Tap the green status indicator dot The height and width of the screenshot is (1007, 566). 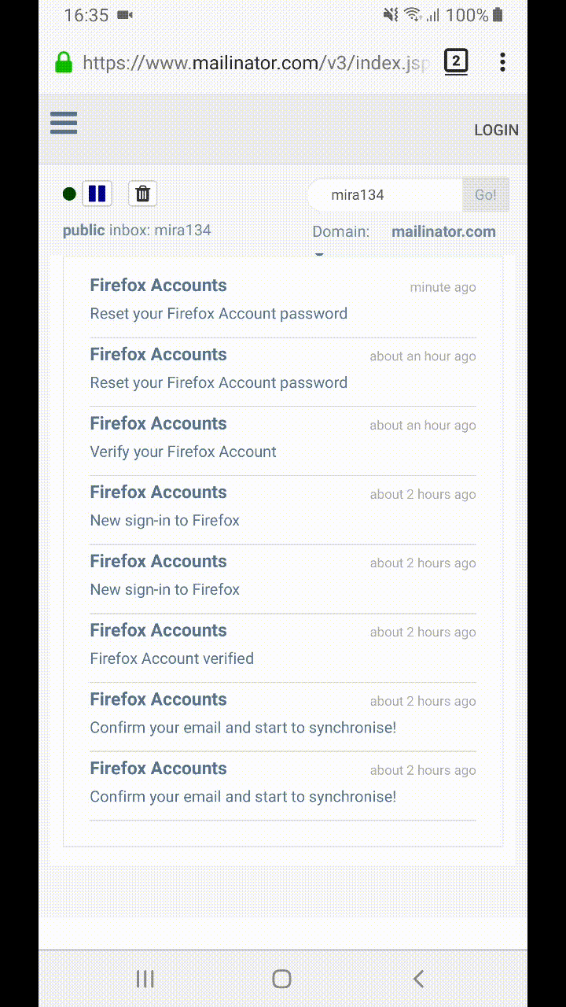tap(69, 194)
